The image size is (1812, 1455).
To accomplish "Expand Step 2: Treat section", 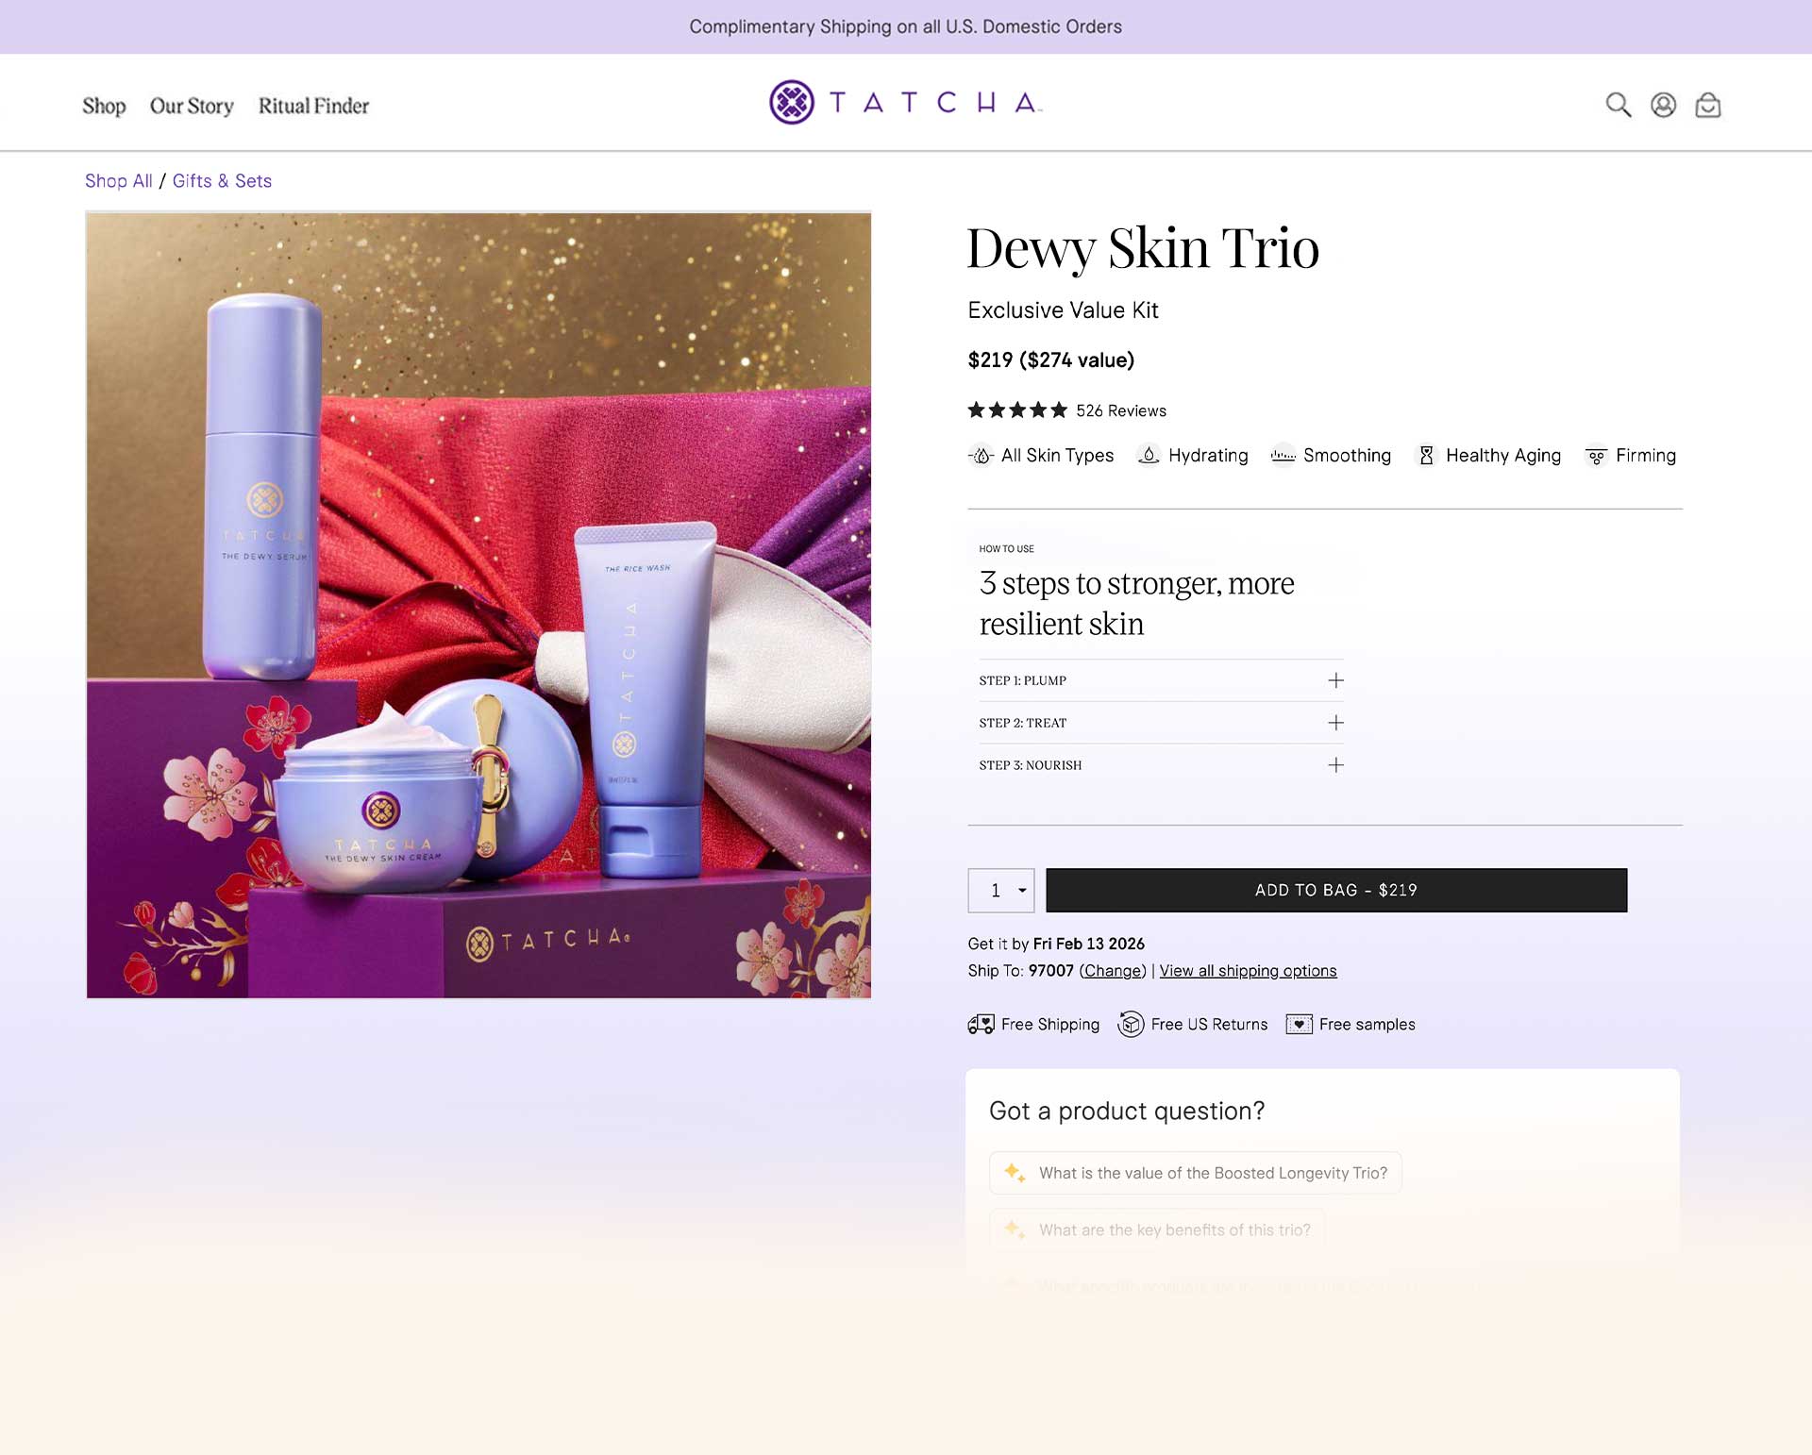I will point(1334,723).
